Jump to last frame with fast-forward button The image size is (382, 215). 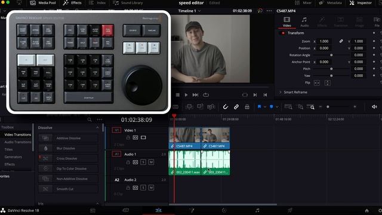pos(195,95)
